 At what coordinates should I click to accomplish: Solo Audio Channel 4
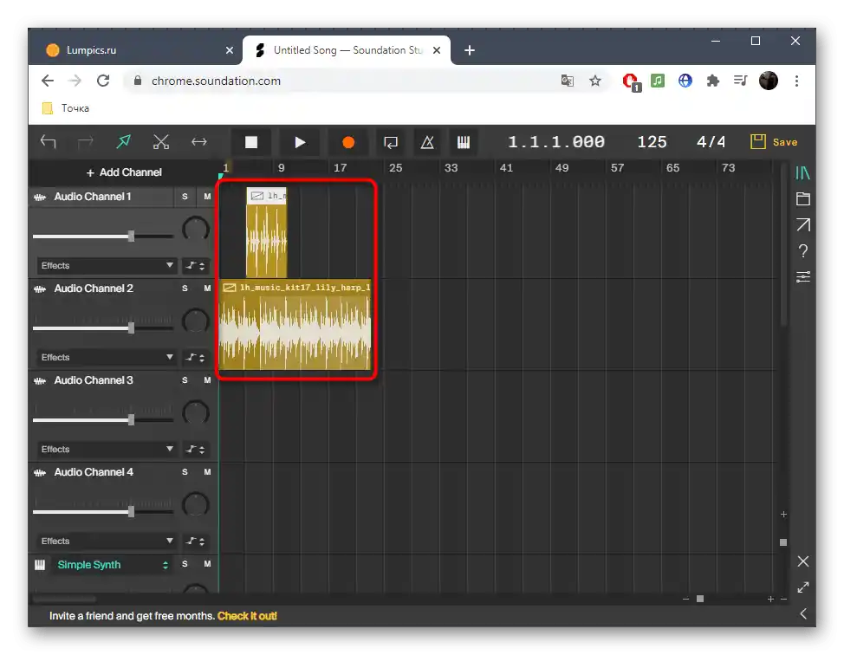click(185, 472)
